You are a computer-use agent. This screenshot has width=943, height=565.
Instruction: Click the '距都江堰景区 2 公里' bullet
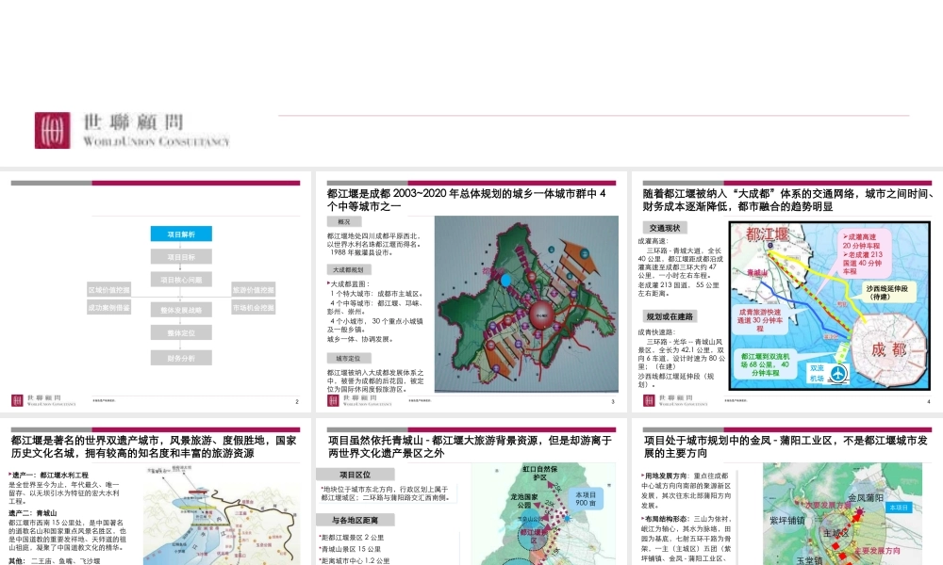351,538
